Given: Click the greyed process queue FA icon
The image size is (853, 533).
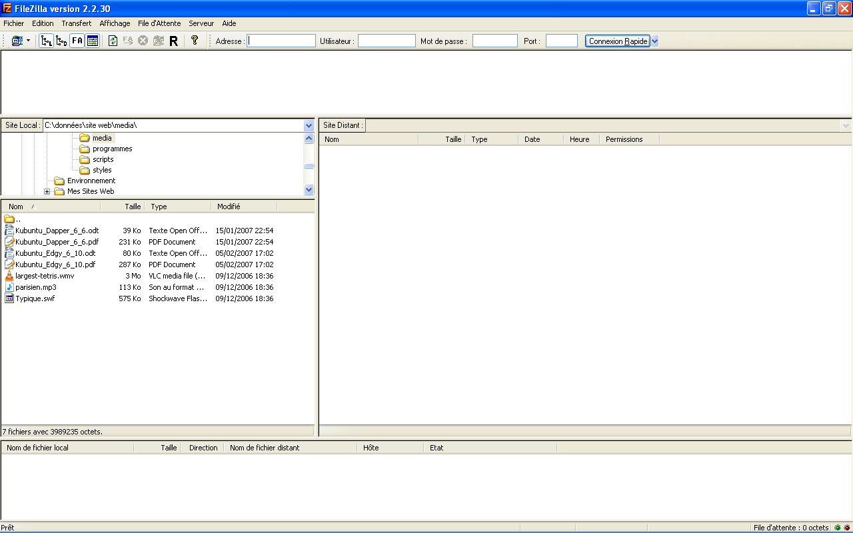Looking at the screenshot, I should coord(128,41).
